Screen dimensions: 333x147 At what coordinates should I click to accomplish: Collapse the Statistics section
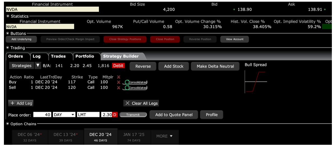[8, 16]
